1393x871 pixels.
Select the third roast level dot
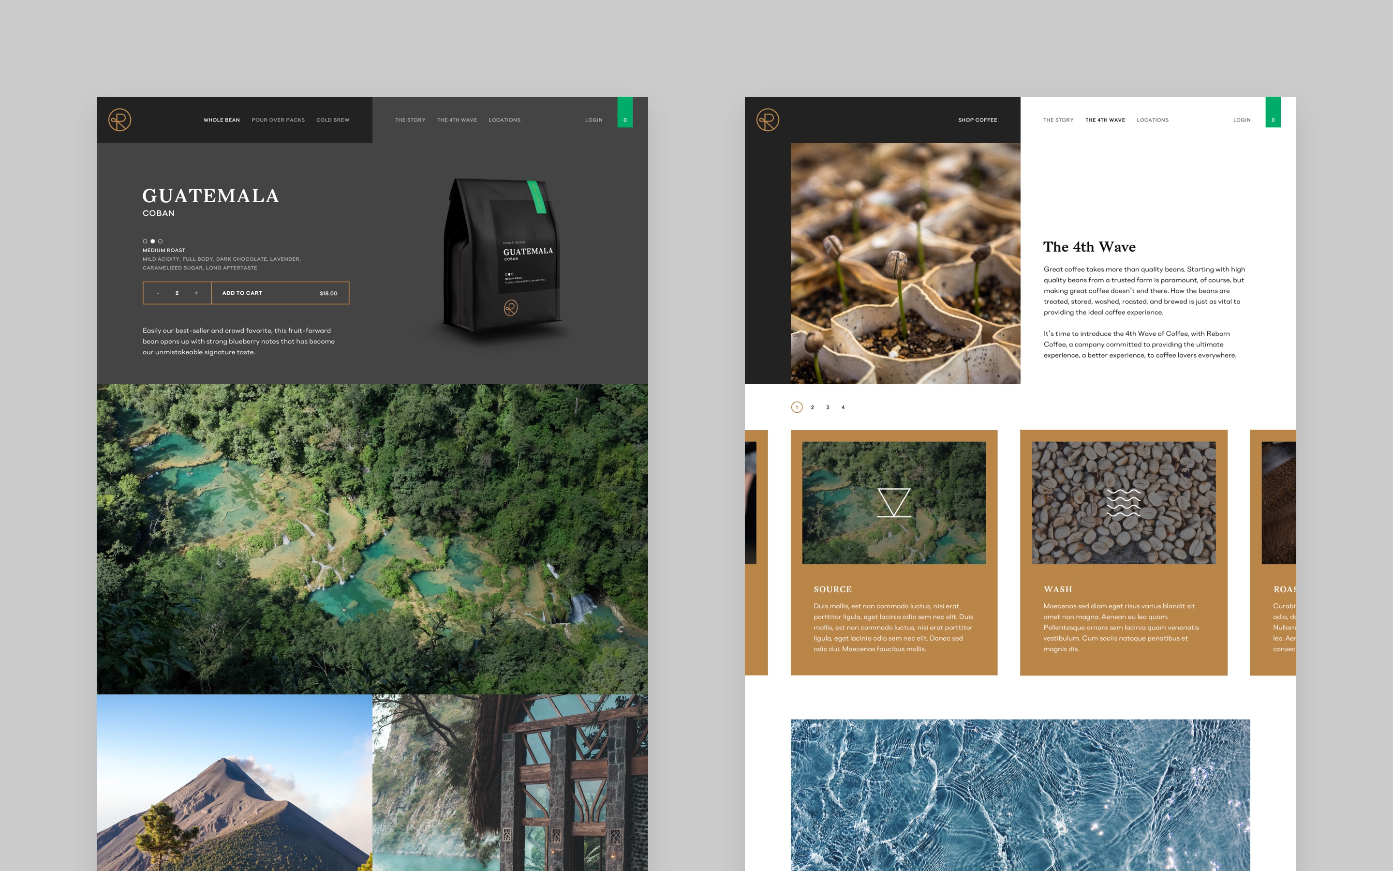[161, 241]
